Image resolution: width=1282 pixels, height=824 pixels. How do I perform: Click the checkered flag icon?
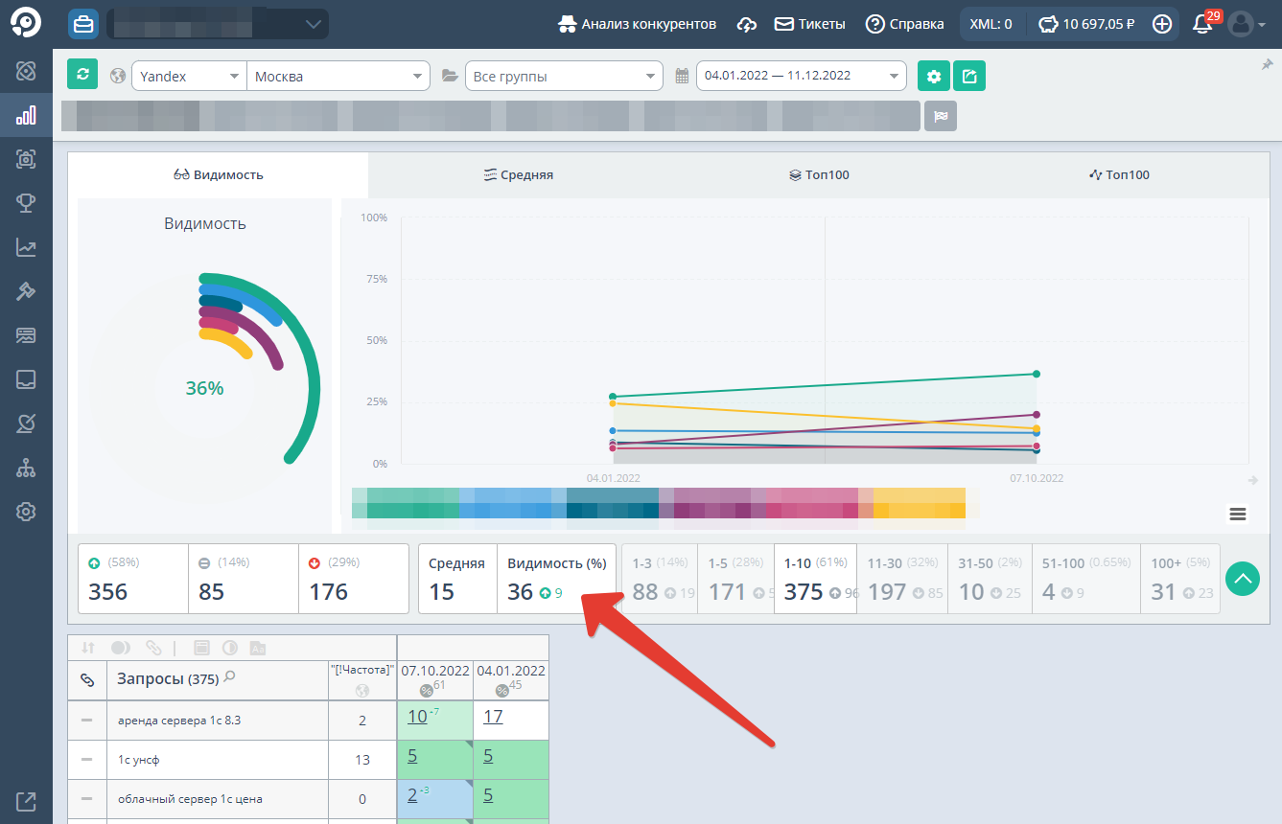(941, 116)
